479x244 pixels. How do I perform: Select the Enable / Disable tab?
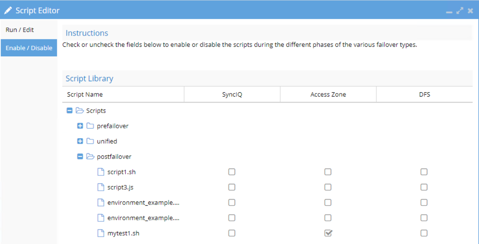(29, 48)
